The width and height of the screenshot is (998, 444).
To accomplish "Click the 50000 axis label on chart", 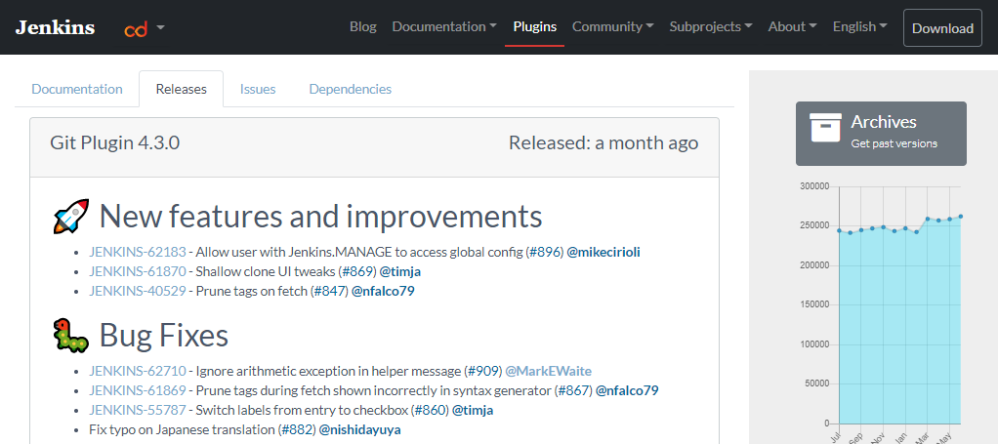I will [x=816, y=383].
